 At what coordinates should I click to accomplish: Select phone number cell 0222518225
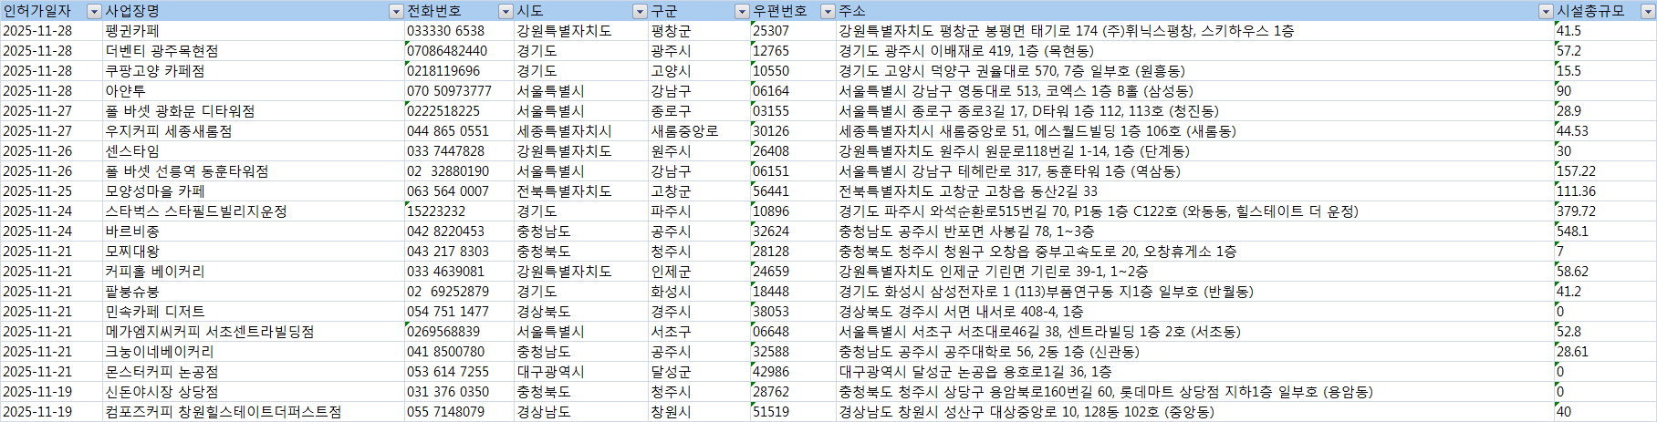coord(459,111)
